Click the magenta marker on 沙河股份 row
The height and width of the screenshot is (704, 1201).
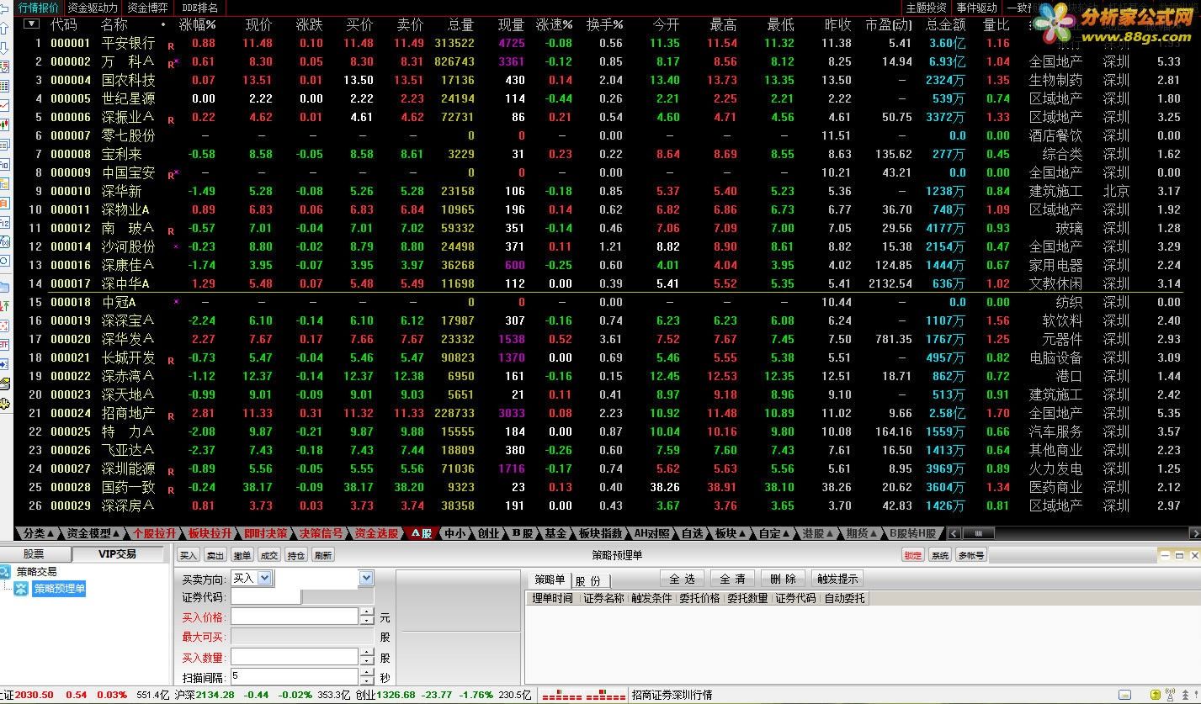(x=176, y=246)
